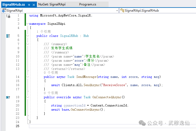Screen dimensions: 196x131
Task: Collapse the OnConnectedAsync method block
Action: tap(28, 97)
